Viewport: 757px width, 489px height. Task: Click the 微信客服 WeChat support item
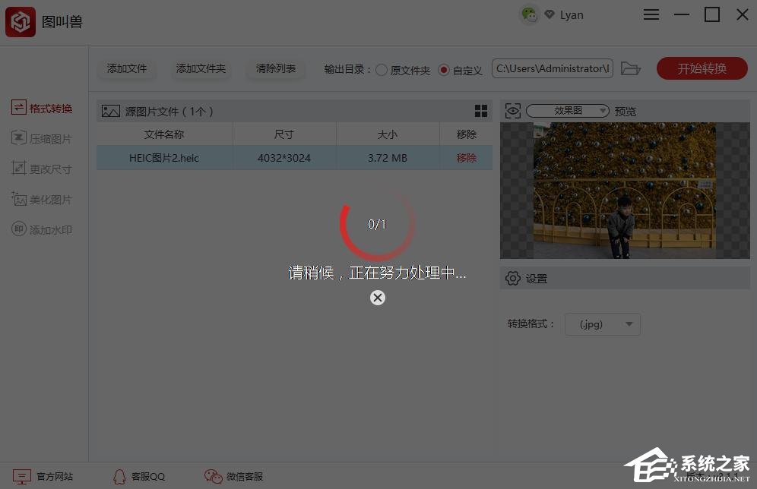click(x=235, y=476)
